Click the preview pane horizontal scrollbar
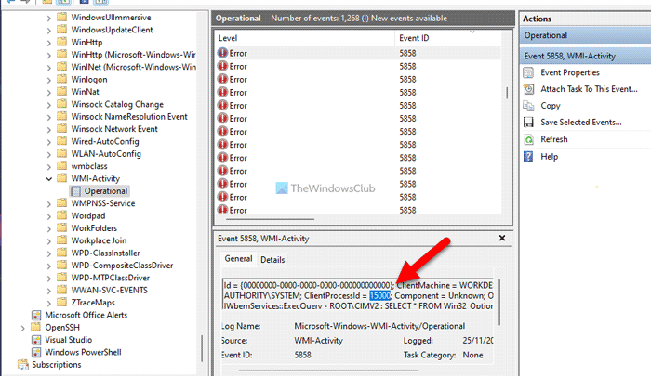The height and width of the screenshot is (376, 651). [x=328, y=370]
